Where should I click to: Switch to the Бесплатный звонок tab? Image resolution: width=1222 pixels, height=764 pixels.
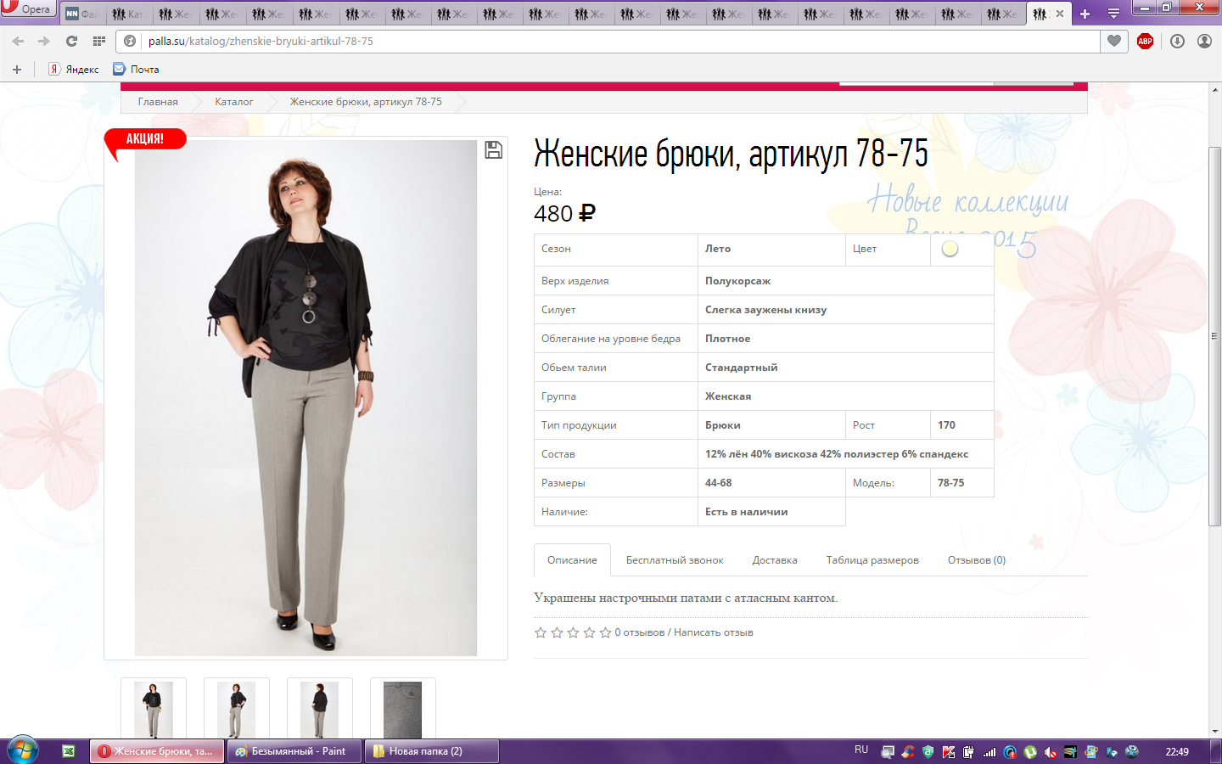coord(675,560)
